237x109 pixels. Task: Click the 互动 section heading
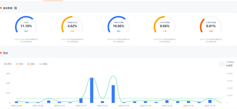5,53
